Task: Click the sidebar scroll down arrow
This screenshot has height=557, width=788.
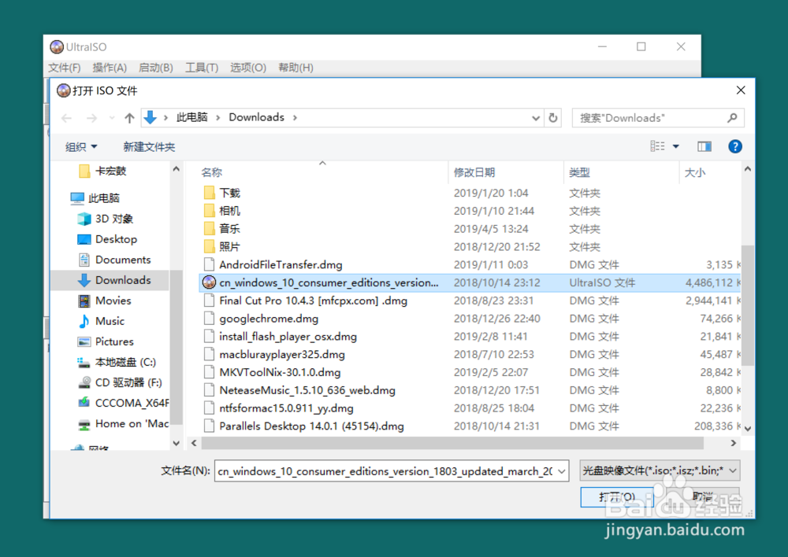Action: click(176, 443)
